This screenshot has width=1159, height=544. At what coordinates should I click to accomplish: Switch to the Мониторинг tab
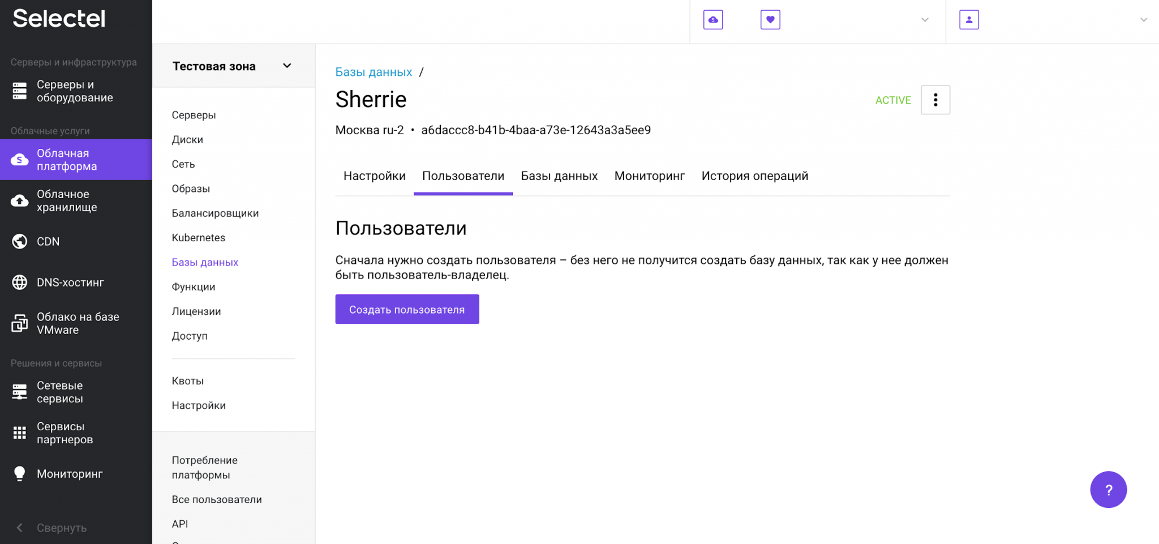(x=649, y=176)
